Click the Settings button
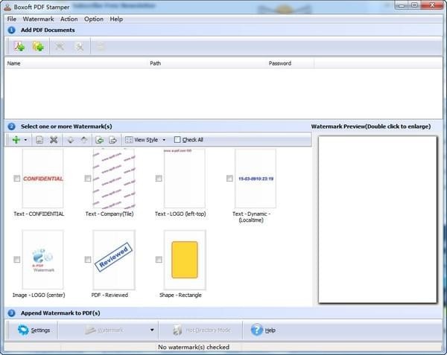 click(x=34, y=330)
